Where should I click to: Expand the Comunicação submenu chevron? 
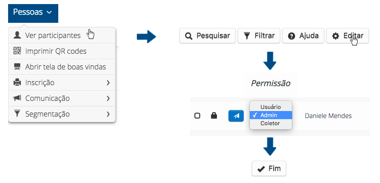coord(108,98)
